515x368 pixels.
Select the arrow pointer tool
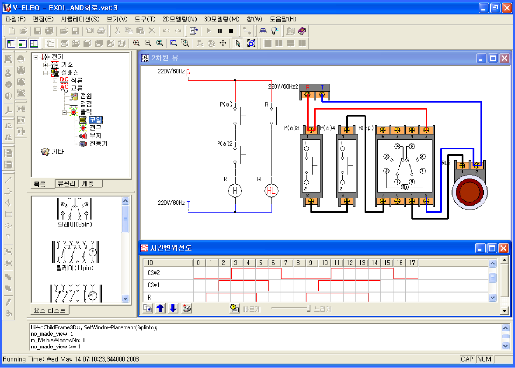click(238, 43)
